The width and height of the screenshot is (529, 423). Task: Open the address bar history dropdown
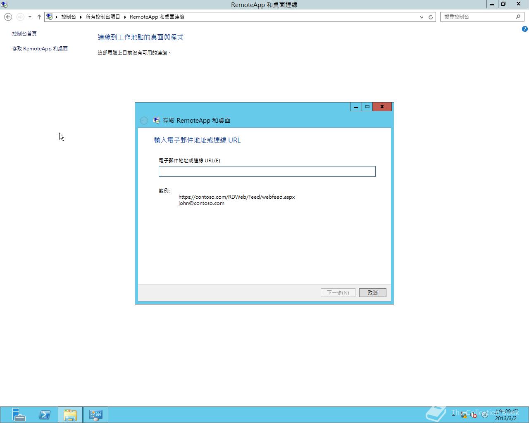[422, 17]
